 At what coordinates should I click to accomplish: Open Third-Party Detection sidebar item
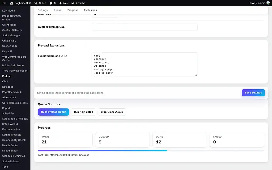click(15, 71)
